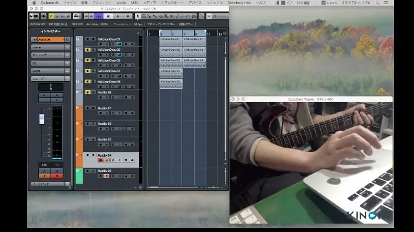
Task: Go to next marker in transport
Action: tap(92, 16)
